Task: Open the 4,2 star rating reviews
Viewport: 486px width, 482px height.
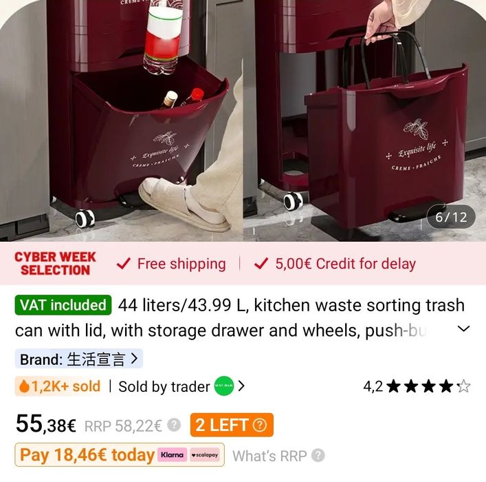Action: pyautogui.click(x=417, y=386)
